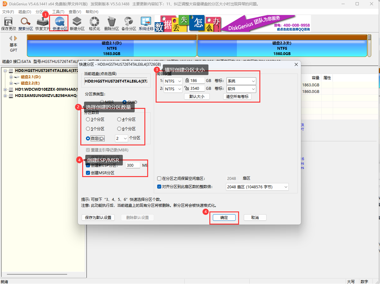Cancel the dialog with 取消
The height and width of the screenshot is (284, 380).
(x=255, y=218)
